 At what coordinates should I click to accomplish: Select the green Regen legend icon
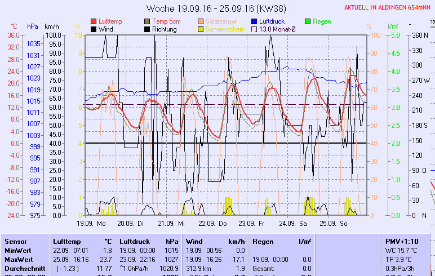click(308, 21)
